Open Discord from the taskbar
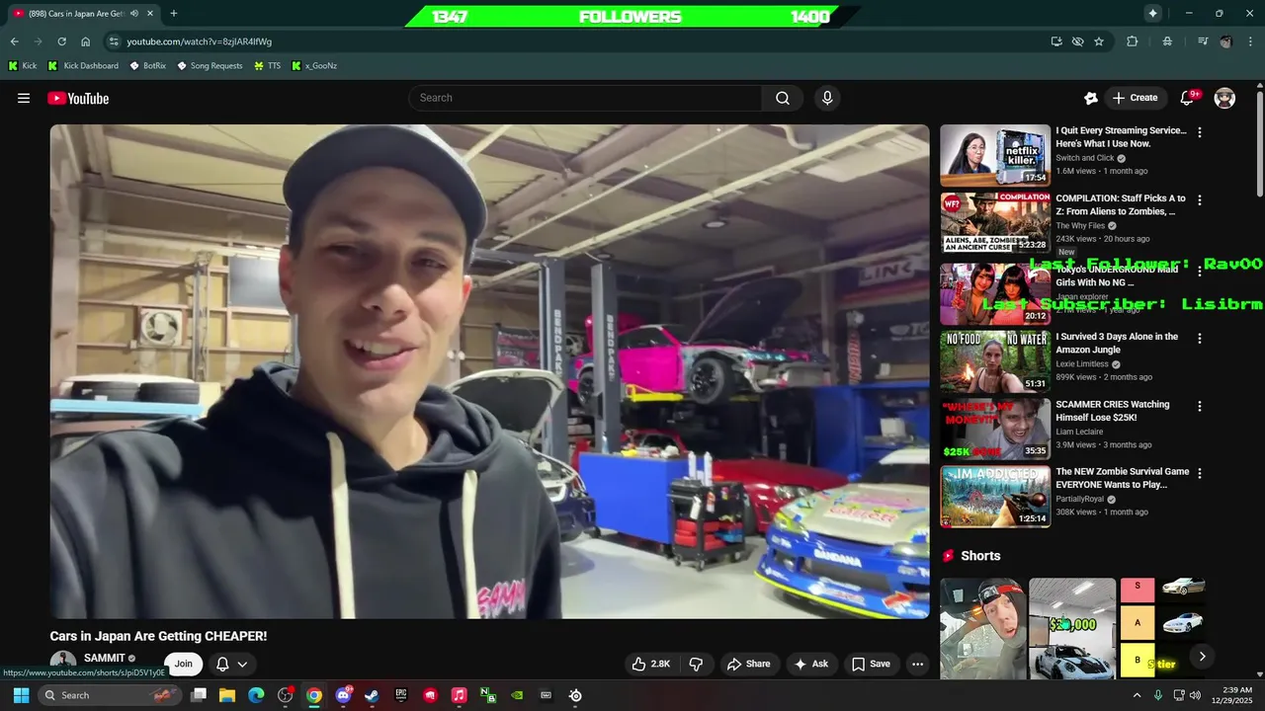1265x711 pixels. (x=343, y=695)
